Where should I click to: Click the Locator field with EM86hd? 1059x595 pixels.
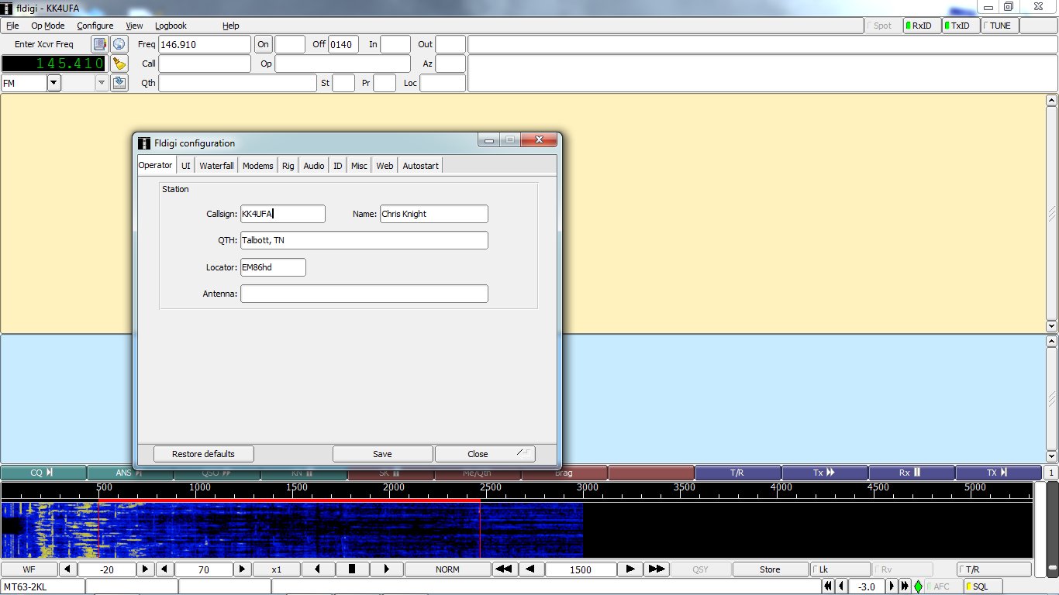[x=273, y=267]
